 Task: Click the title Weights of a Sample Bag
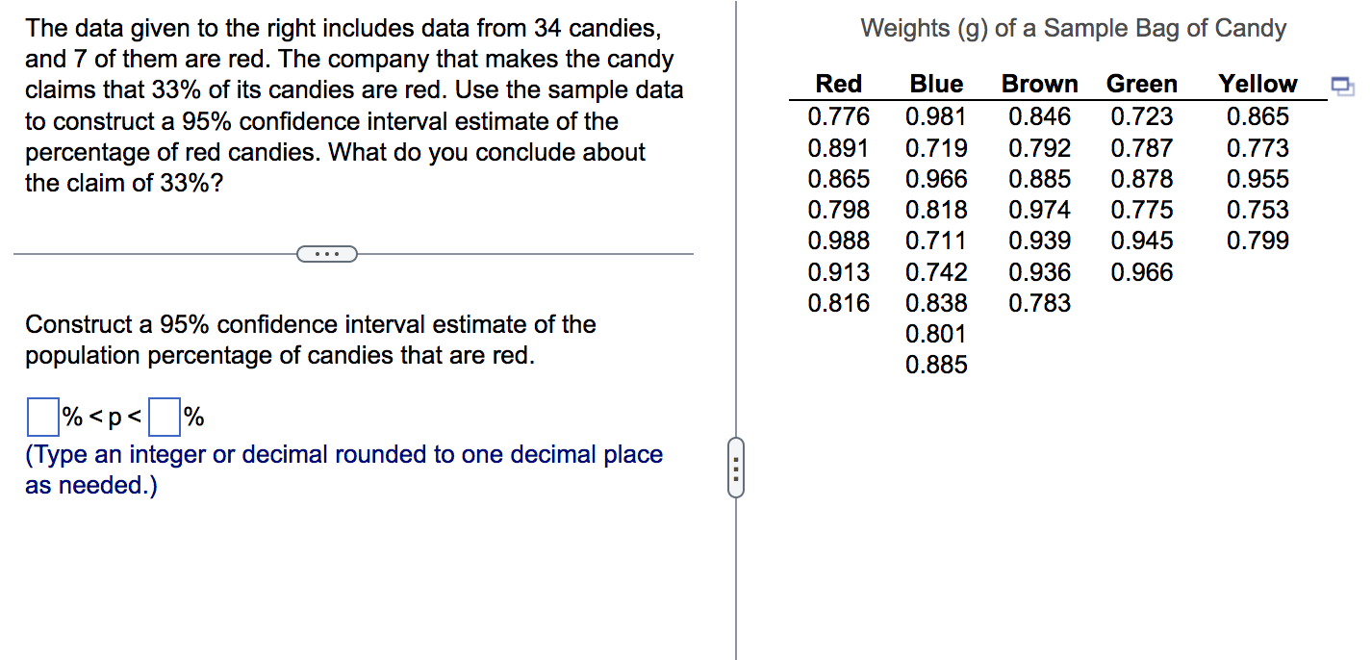pyautogui.click(x=1077, y=28)
